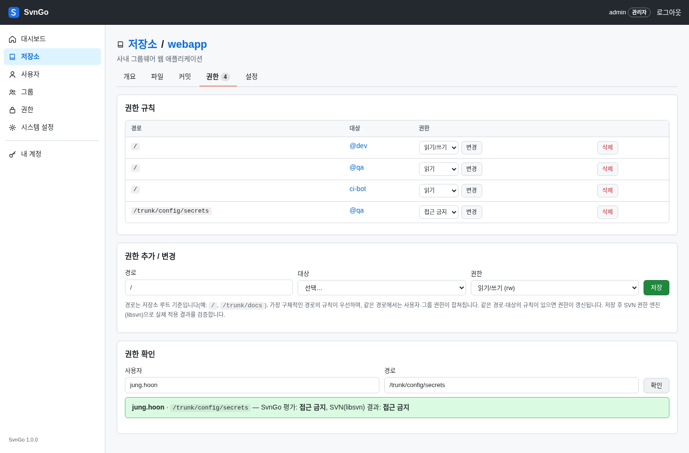The width and height of the screenshot is (689, 453).
Task: Open the @dev group link
Action: coord(358,146)
